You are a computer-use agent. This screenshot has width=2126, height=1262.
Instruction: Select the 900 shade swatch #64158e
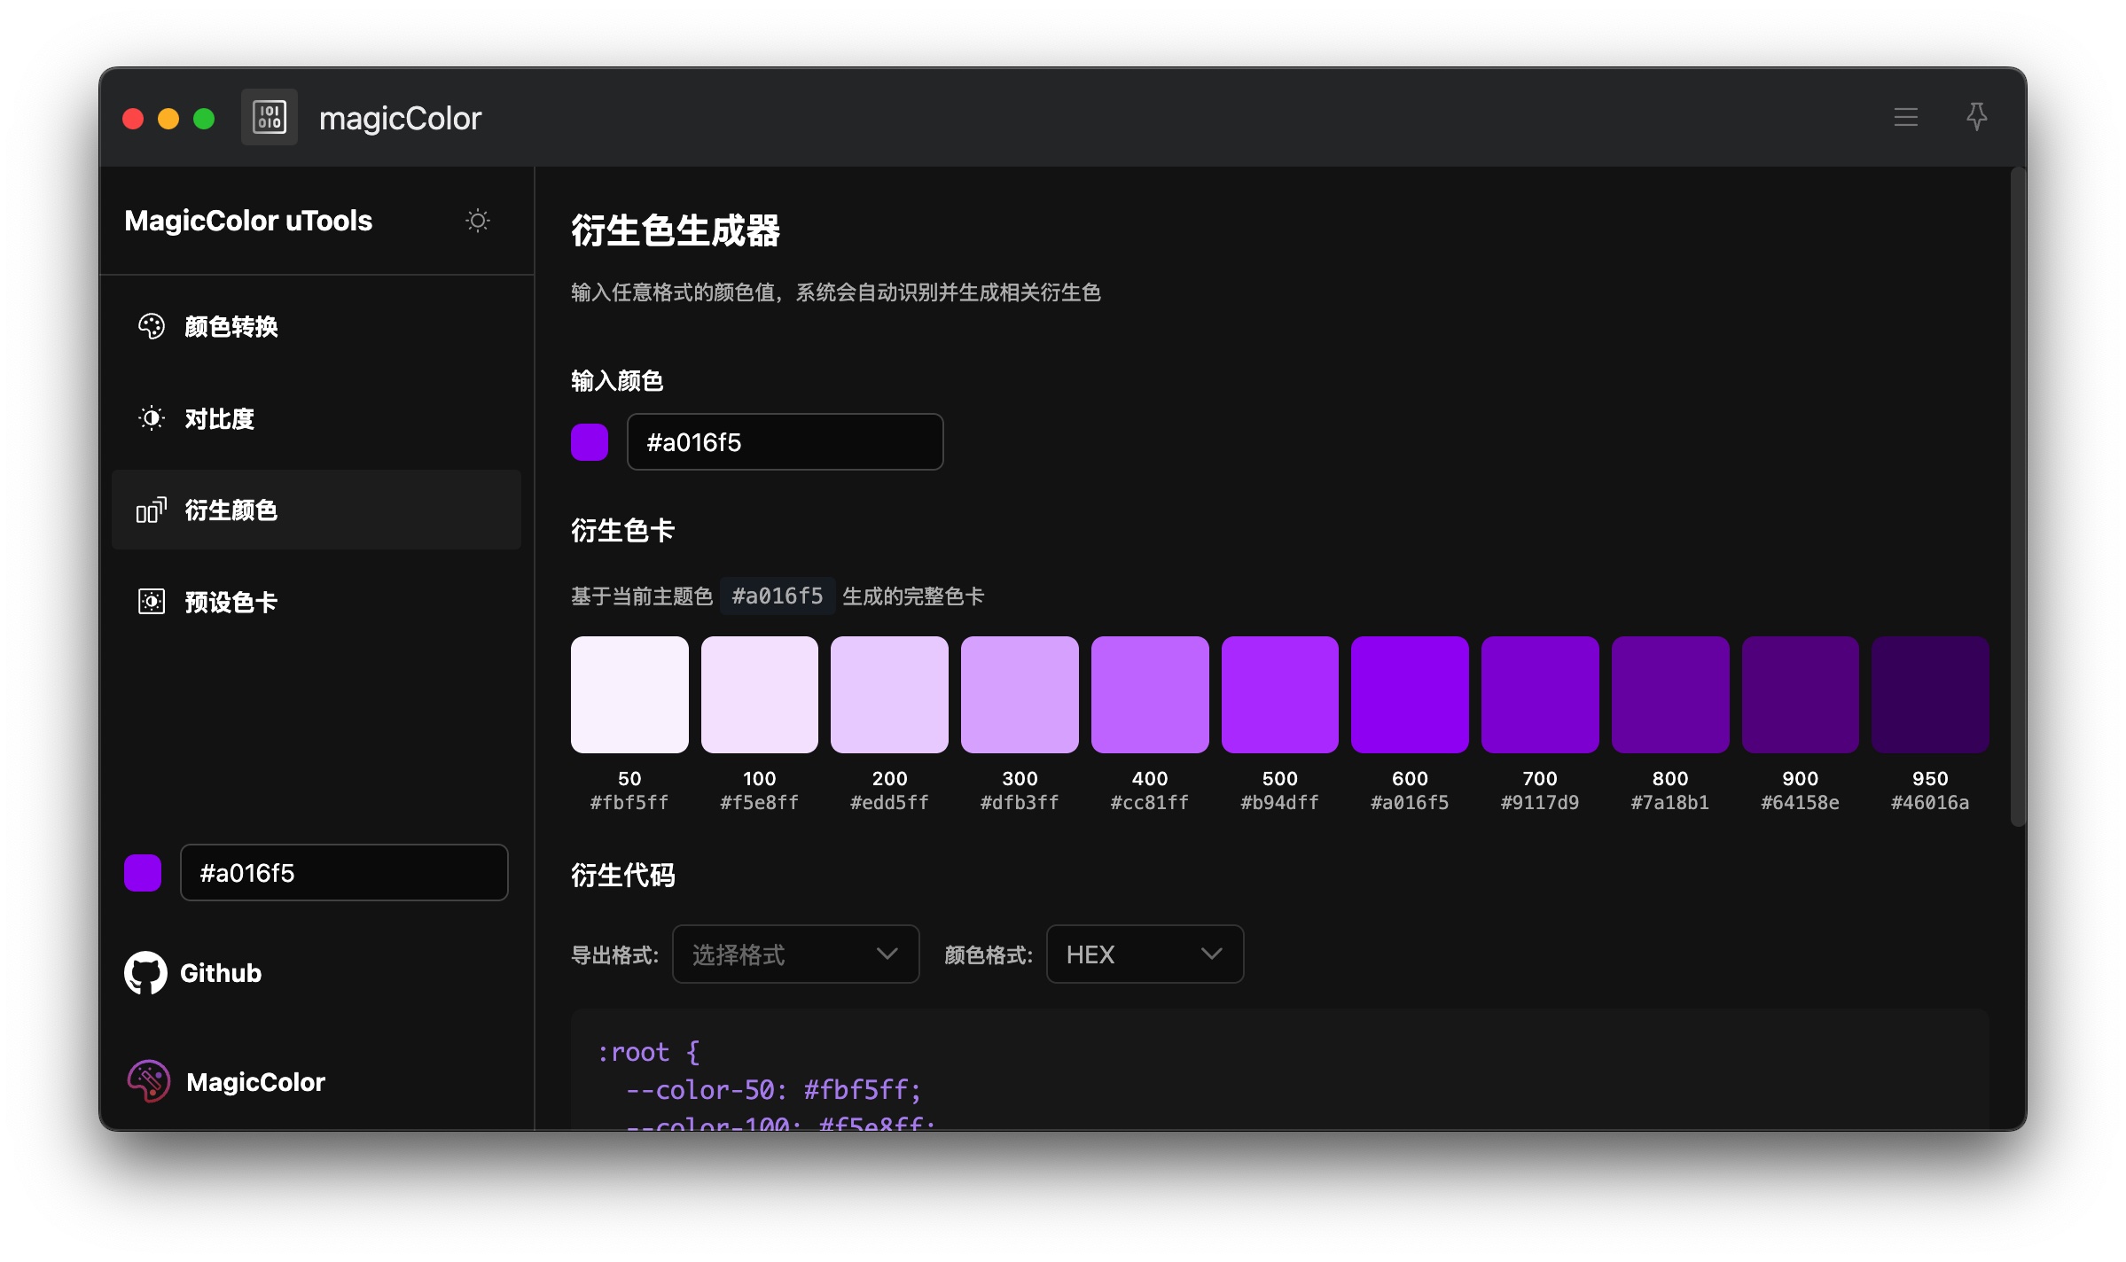[1801, 695]
